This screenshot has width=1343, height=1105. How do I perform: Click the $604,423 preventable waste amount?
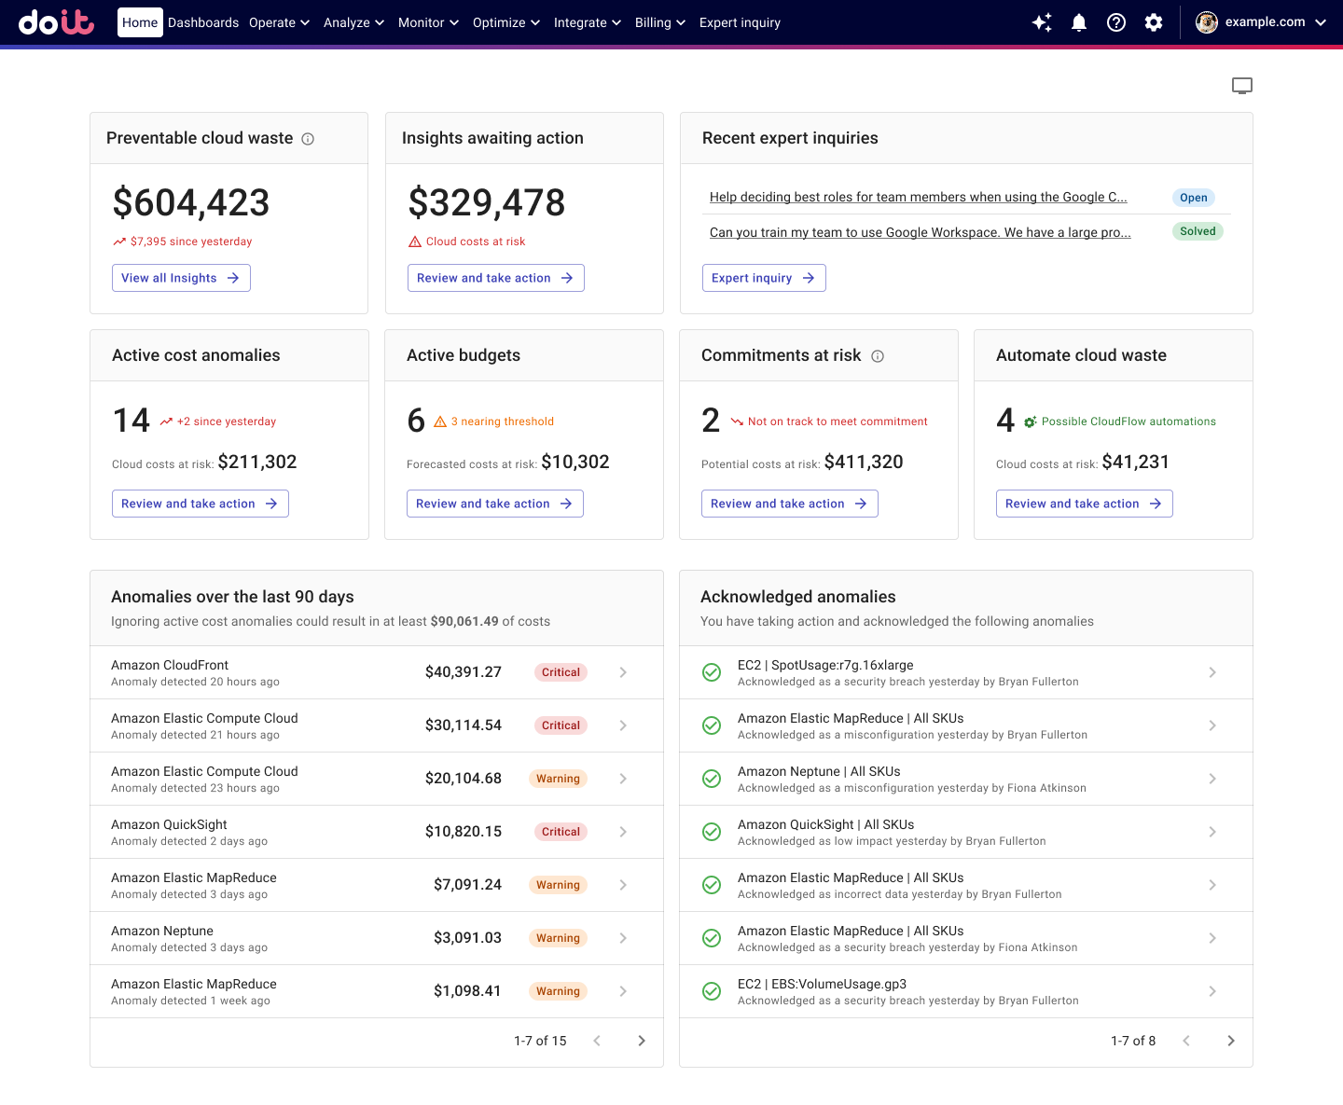191,202
